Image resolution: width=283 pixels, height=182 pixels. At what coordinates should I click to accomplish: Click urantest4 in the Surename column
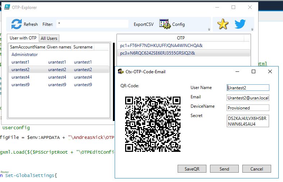[x=83, y=77]
